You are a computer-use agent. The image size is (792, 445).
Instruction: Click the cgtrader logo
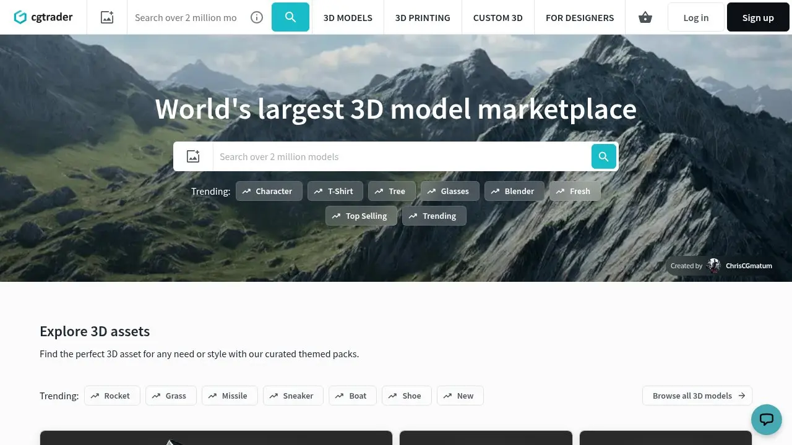(43, 17)
